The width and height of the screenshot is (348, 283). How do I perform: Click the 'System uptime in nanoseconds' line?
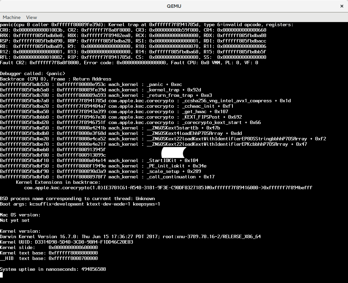(x=53, y=269)
